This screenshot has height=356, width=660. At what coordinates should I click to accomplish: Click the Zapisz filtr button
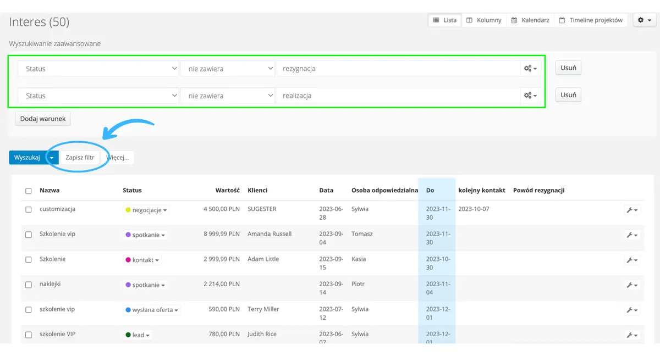click(x=80, y=158)
